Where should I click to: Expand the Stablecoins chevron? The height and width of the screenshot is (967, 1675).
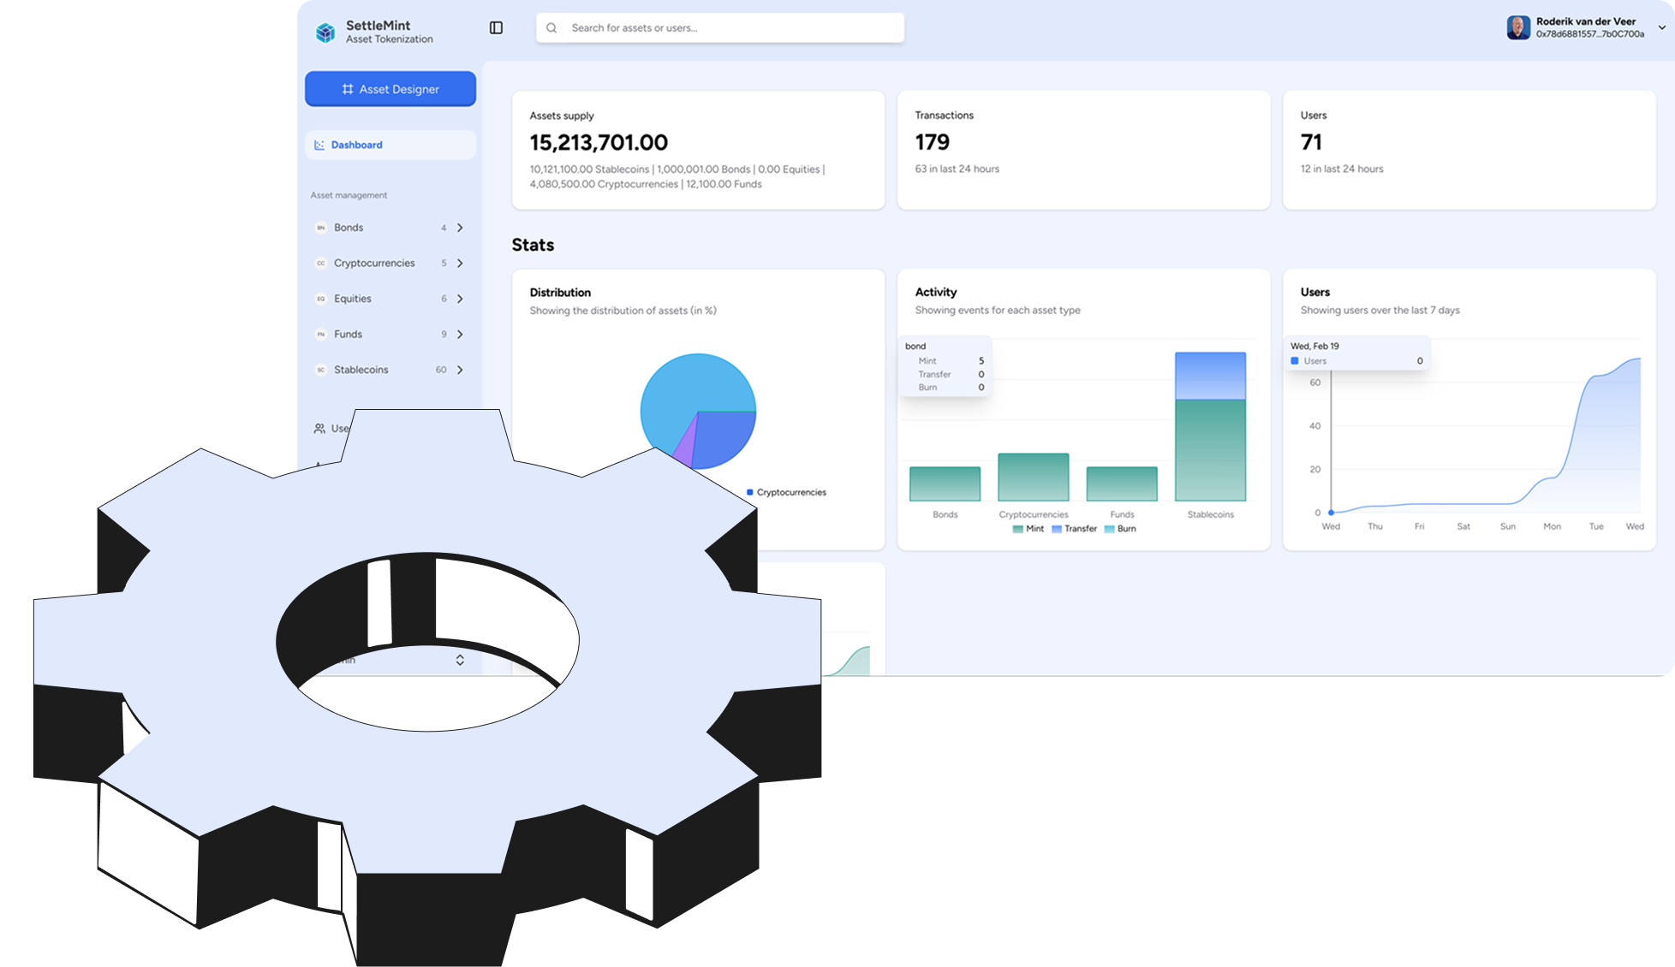click(x=460, y=370)
